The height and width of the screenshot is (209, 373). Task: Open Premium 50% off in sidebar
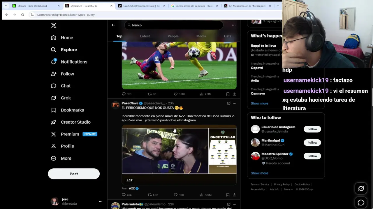click(x=73, y=134)
